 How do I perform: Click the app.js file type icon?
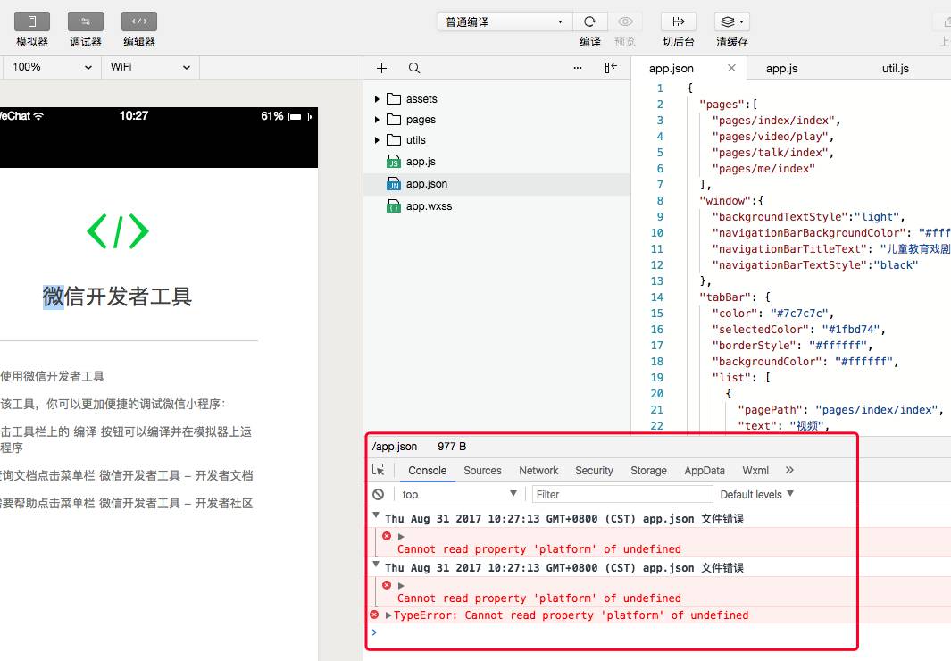[394, 162]
